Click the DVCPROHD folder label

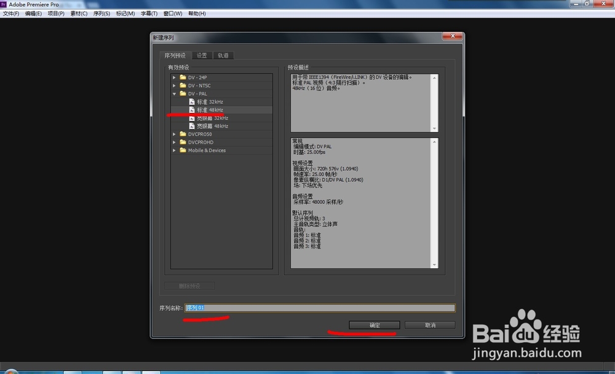[x=201, y=142]
